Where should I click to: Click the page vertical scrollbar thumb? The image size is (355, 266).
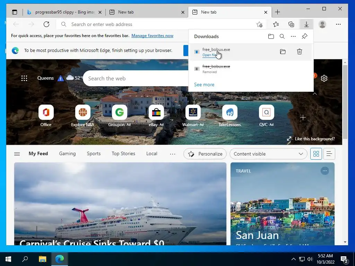(x=345, y=102)
